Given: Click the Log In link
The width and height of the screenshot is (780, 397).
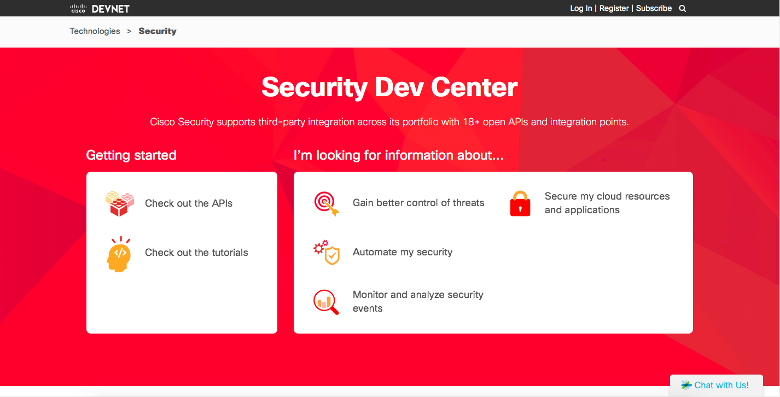Looking at the screenshot, I should coord(581,8).
